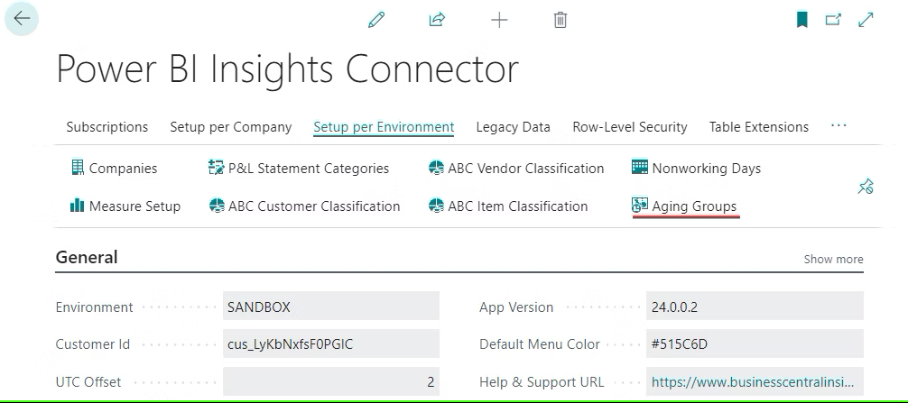Click the Customer Id label
Viewport: 908px width, 403px height.
(x=93, y=344)
